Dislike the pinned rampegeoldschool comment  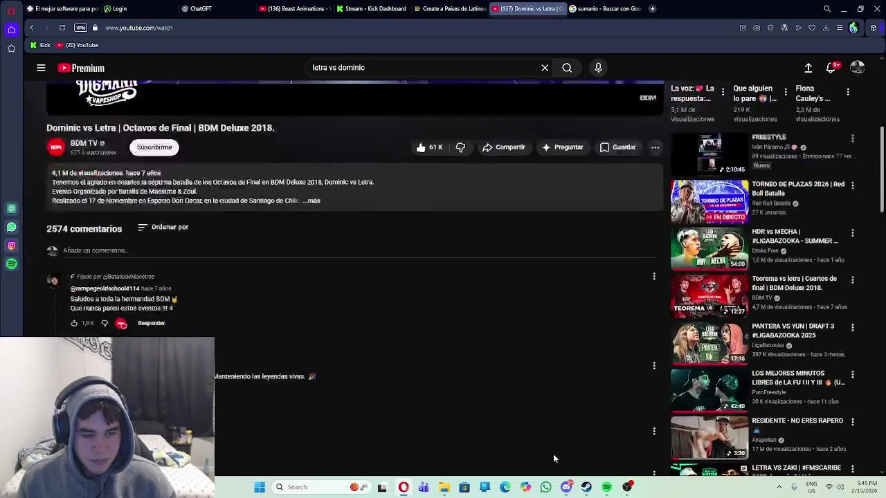click(105, 323)
